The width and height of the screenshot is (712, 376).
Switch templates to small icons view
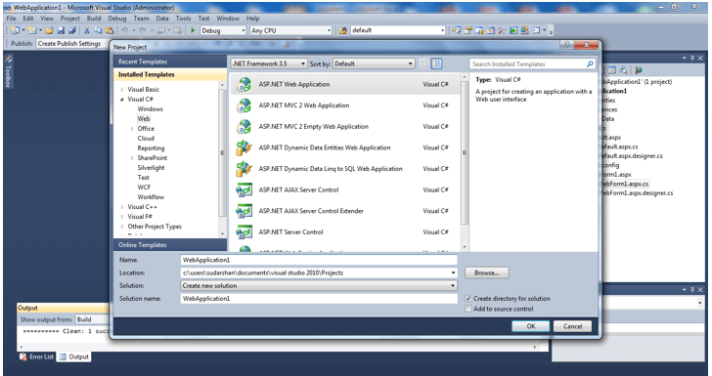[x=423, y=63]
